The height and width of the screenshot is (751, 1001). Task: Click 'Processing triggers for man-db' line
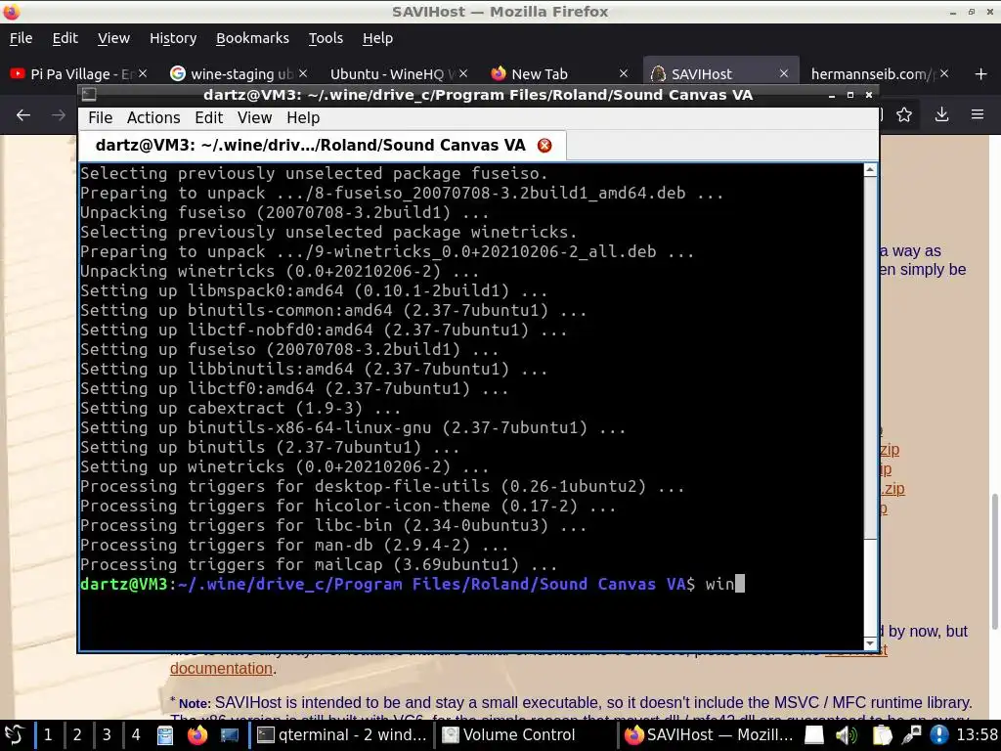pos(293,546)
